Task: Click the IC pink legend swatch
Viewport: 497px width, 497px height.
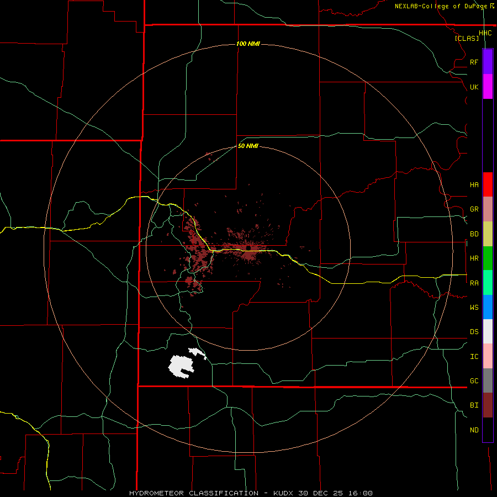Action: pos(488,356)
